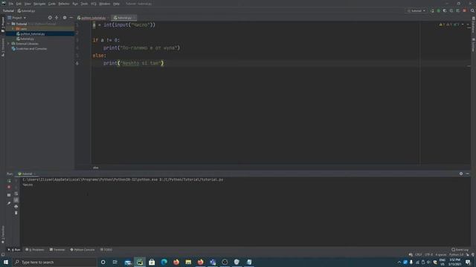Open the Refactor menu

(64, 4)
